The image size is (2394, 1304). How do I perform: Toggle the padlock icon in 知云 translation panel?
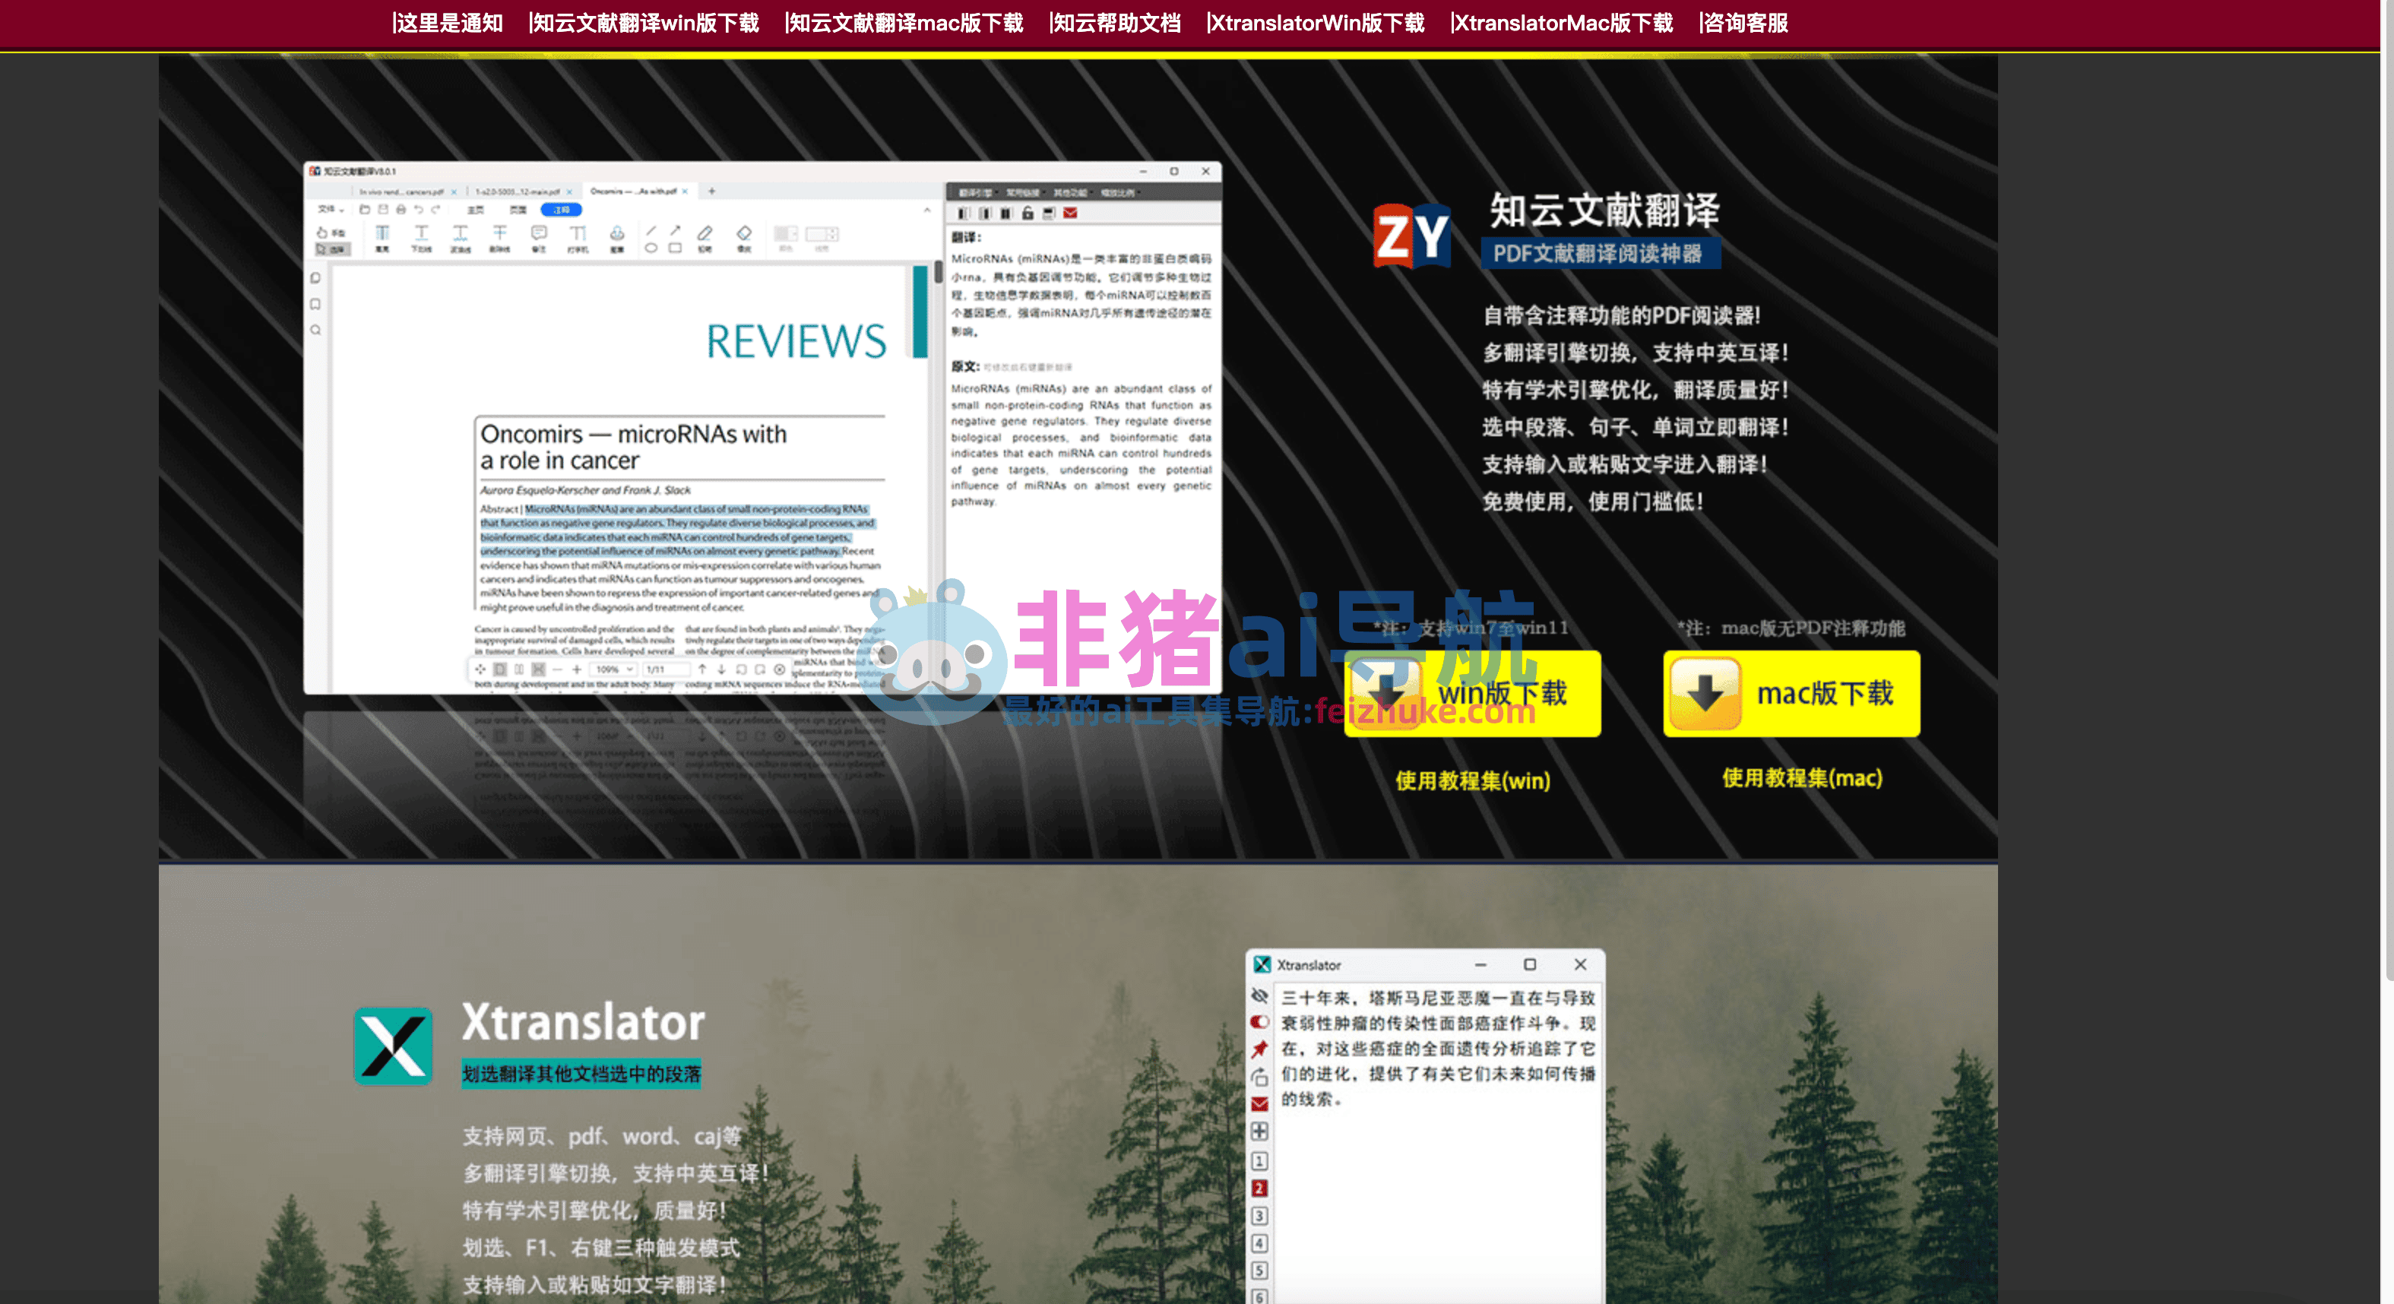pos(1027,214)
